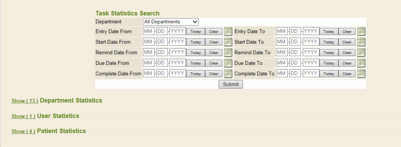Open calendar icon for Complete Date To
Viewport: 401px width, 147px height.
[x=361, y=74]
